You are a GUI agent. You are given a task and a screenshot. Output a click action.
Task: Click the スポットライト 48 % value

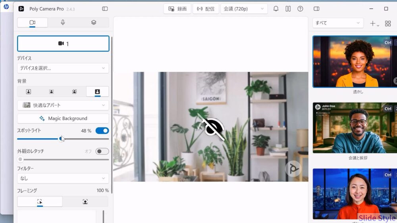point(86,131)
